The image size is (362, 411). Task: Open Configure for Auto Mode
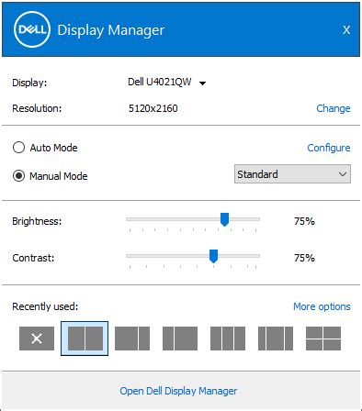pyautogui.click(x=329, y=148)
